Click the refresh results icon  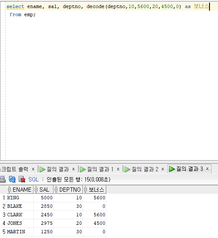tap(12, 179)
